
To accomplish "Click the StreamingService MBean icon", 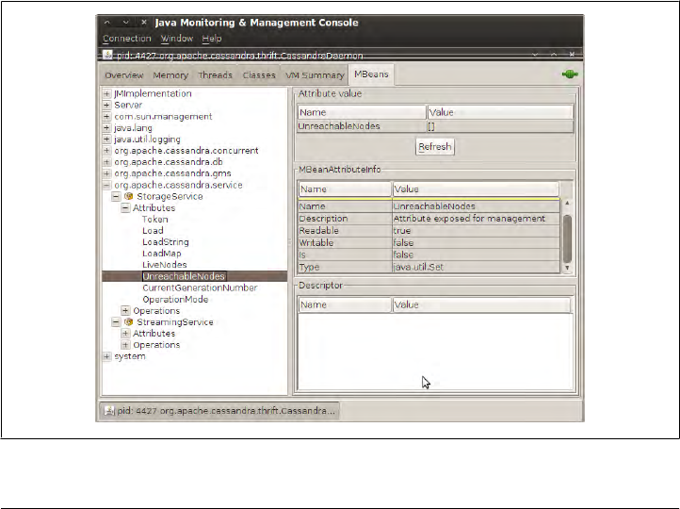I will click(128, 322).
